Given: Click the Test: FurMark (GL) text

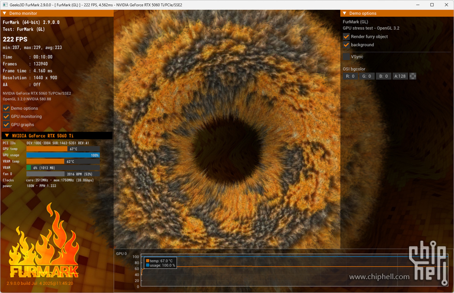Looking at the screenshot, I should click(x=24, y=29).
